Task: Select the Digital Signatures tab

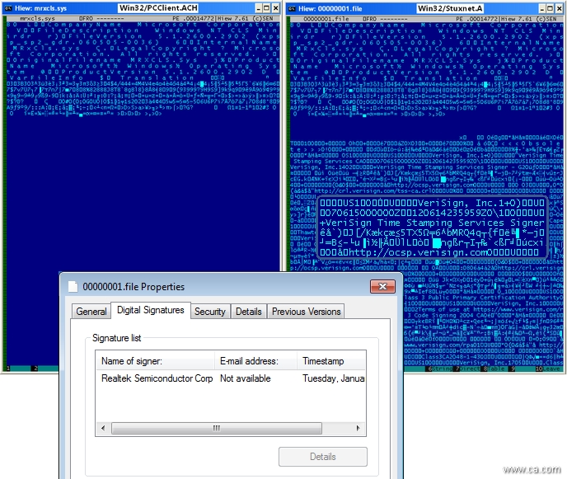Action: 151,311
